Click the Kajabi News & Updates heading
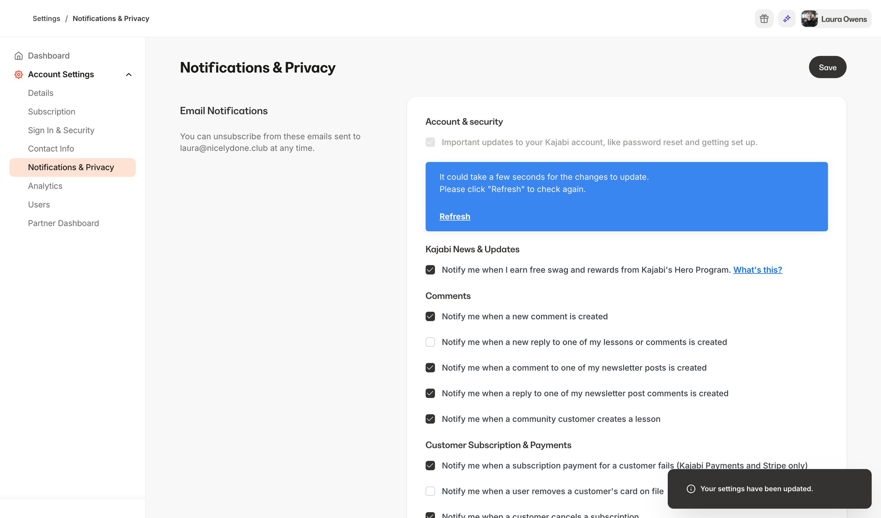Screen dimensions: 881x518 pos(472,249)
